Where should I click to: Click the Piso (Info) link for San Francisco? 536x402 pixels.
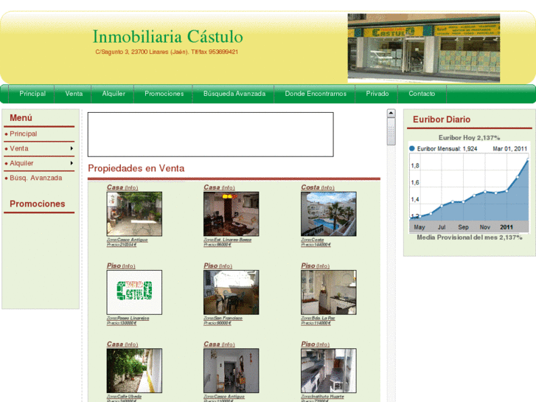tap(217, 266)
